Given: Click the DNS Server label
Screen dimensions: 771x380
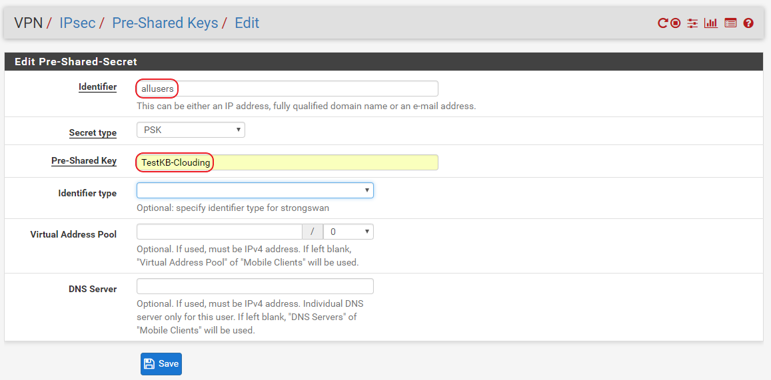Looking at the screenshot, I should [93, 289].
